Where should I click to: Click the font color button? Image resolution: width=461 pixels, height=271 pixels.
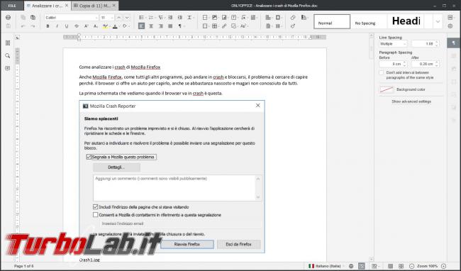(x=115, y=26)
